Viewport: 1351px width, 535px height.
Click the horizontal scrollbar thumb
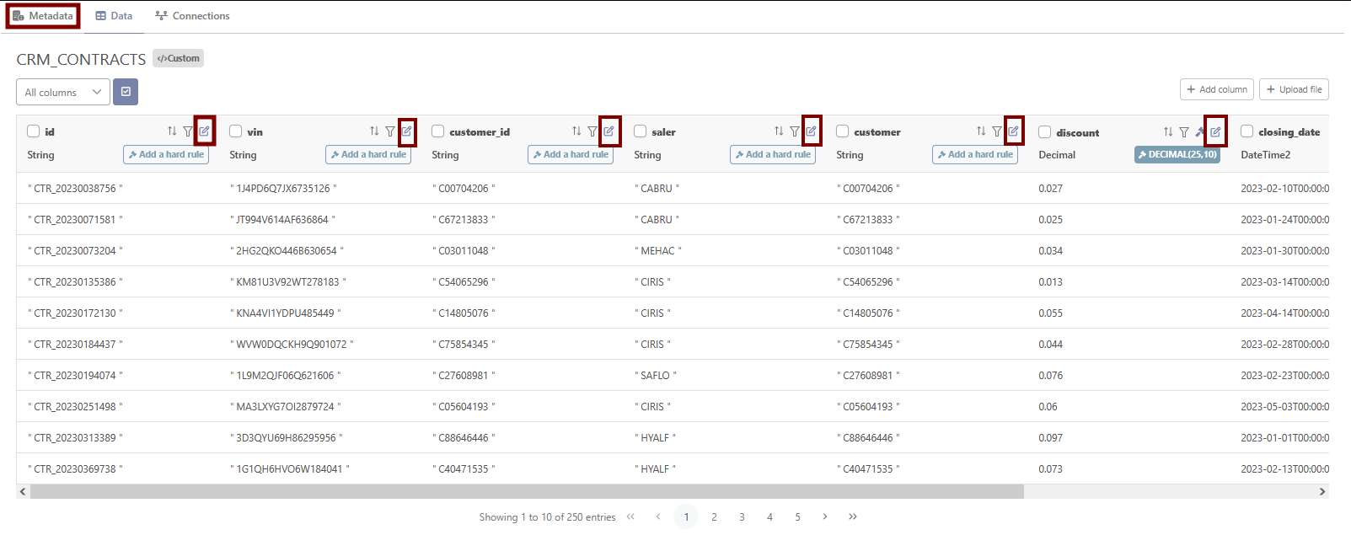pos(528,491)
